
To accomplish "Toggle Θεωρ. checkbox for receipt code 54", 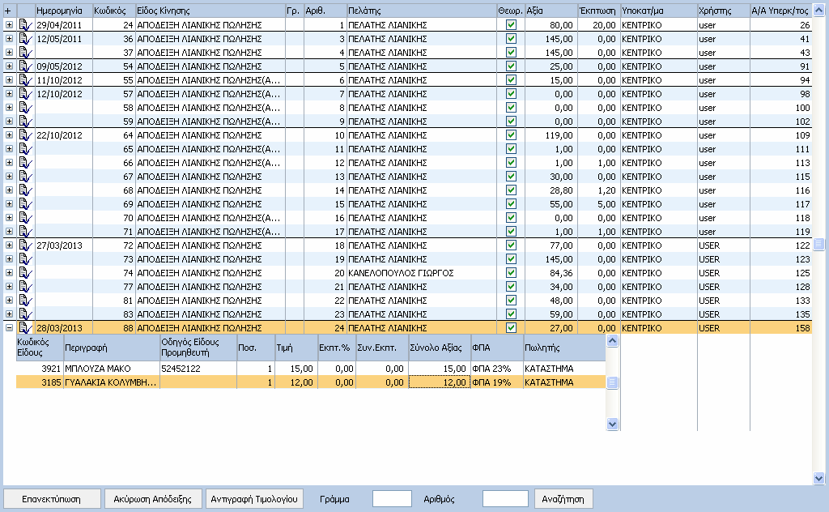I will pyautogui.click(x=511, y=66).
